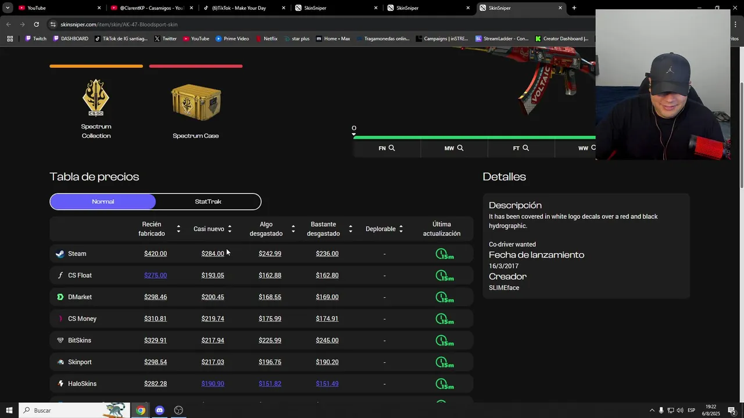Click the page vertical scrollbar
This screenshot has width=744, height=418.
pyautogui.click(x=741, y=135)
